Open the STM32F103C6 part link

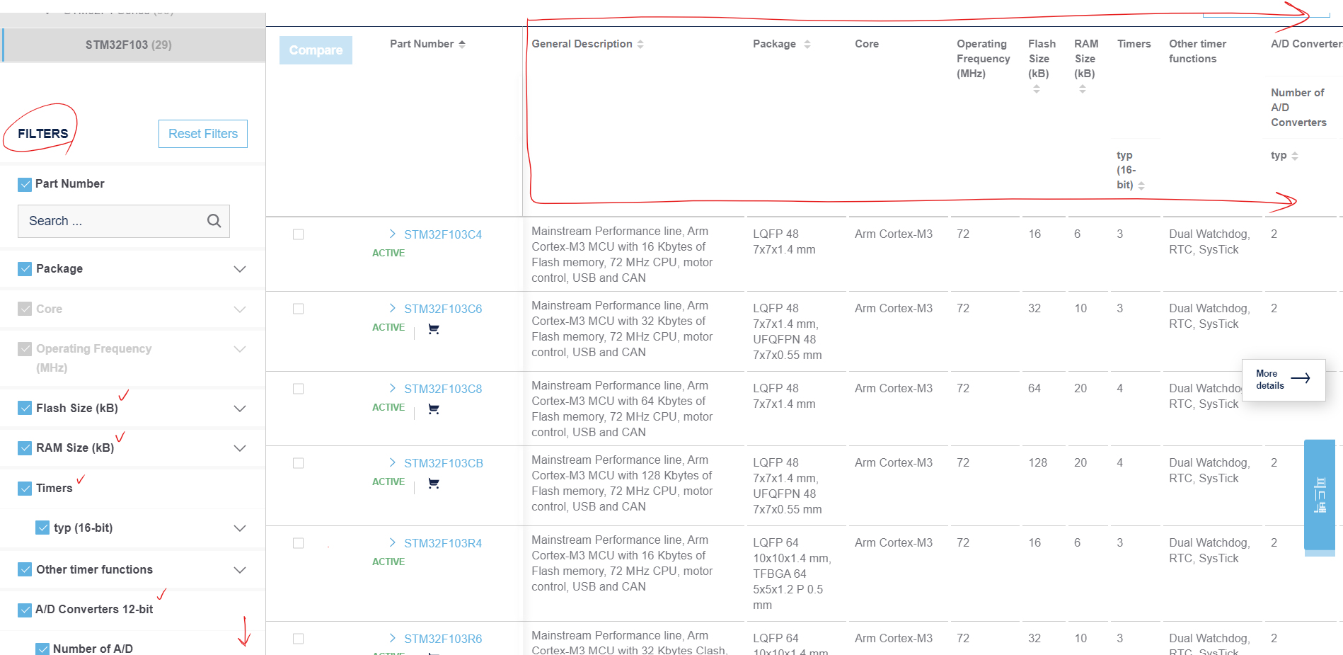tap(443, 309)
